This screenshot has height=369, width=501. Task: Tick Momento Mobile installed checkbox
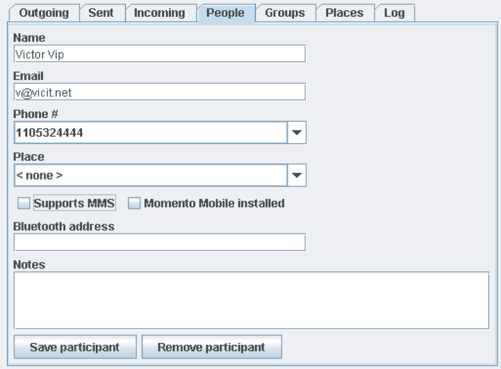[134, 203]
